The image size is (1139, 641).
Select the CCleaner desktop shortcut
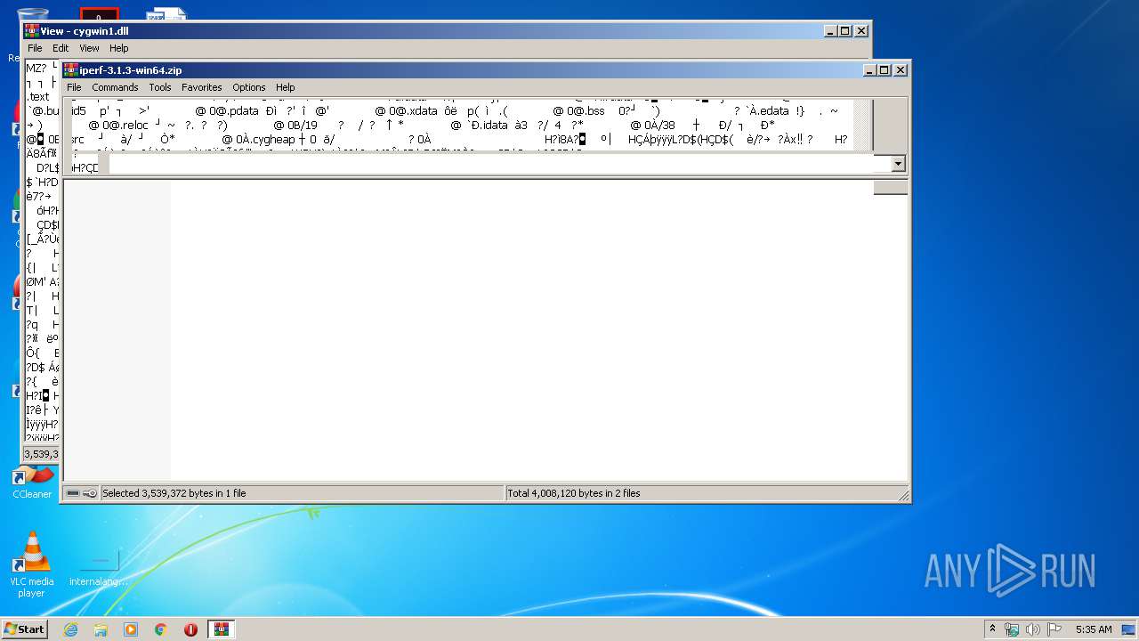point(32,482)
